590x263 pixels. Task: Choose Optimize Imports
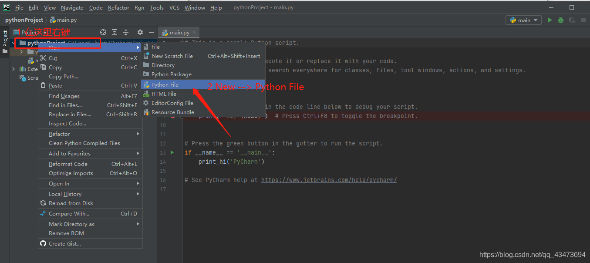pyautogui.click(x=90, y=173)
